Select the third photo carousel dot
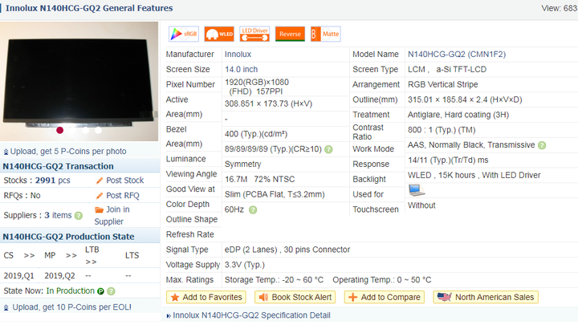Viewport: 578px width, 325px height. coord(86,130)
